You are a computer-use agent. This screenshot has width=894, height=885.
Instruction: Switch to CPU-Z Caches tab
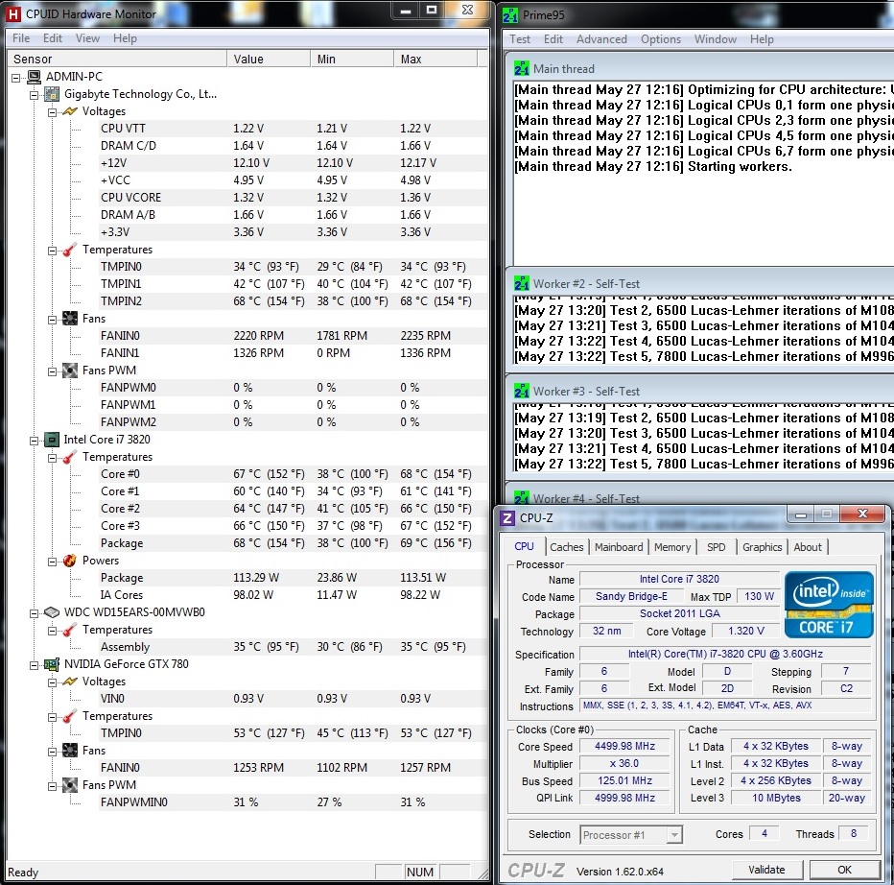[x=567, y=547]
